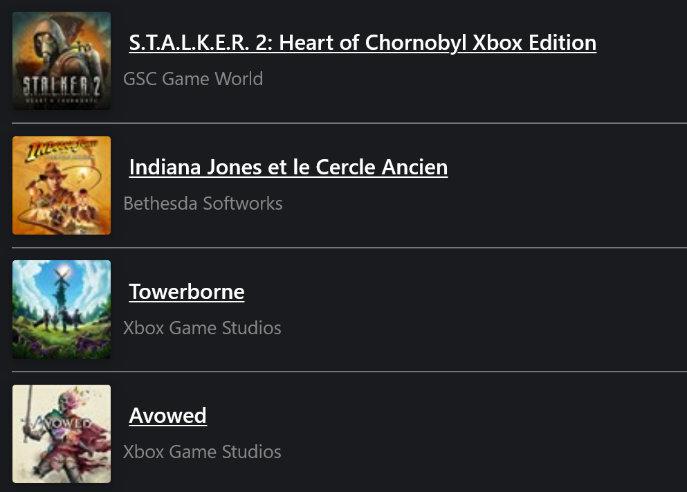Screen dimensions: 687x492
Task: Select the Towerborne game cover image
Action: click(62, 310)
